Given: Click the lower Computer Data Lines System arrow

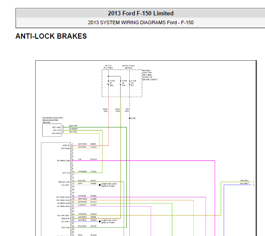Looking at the screenshot, I should pyautogui.click(x=100, y=221).
